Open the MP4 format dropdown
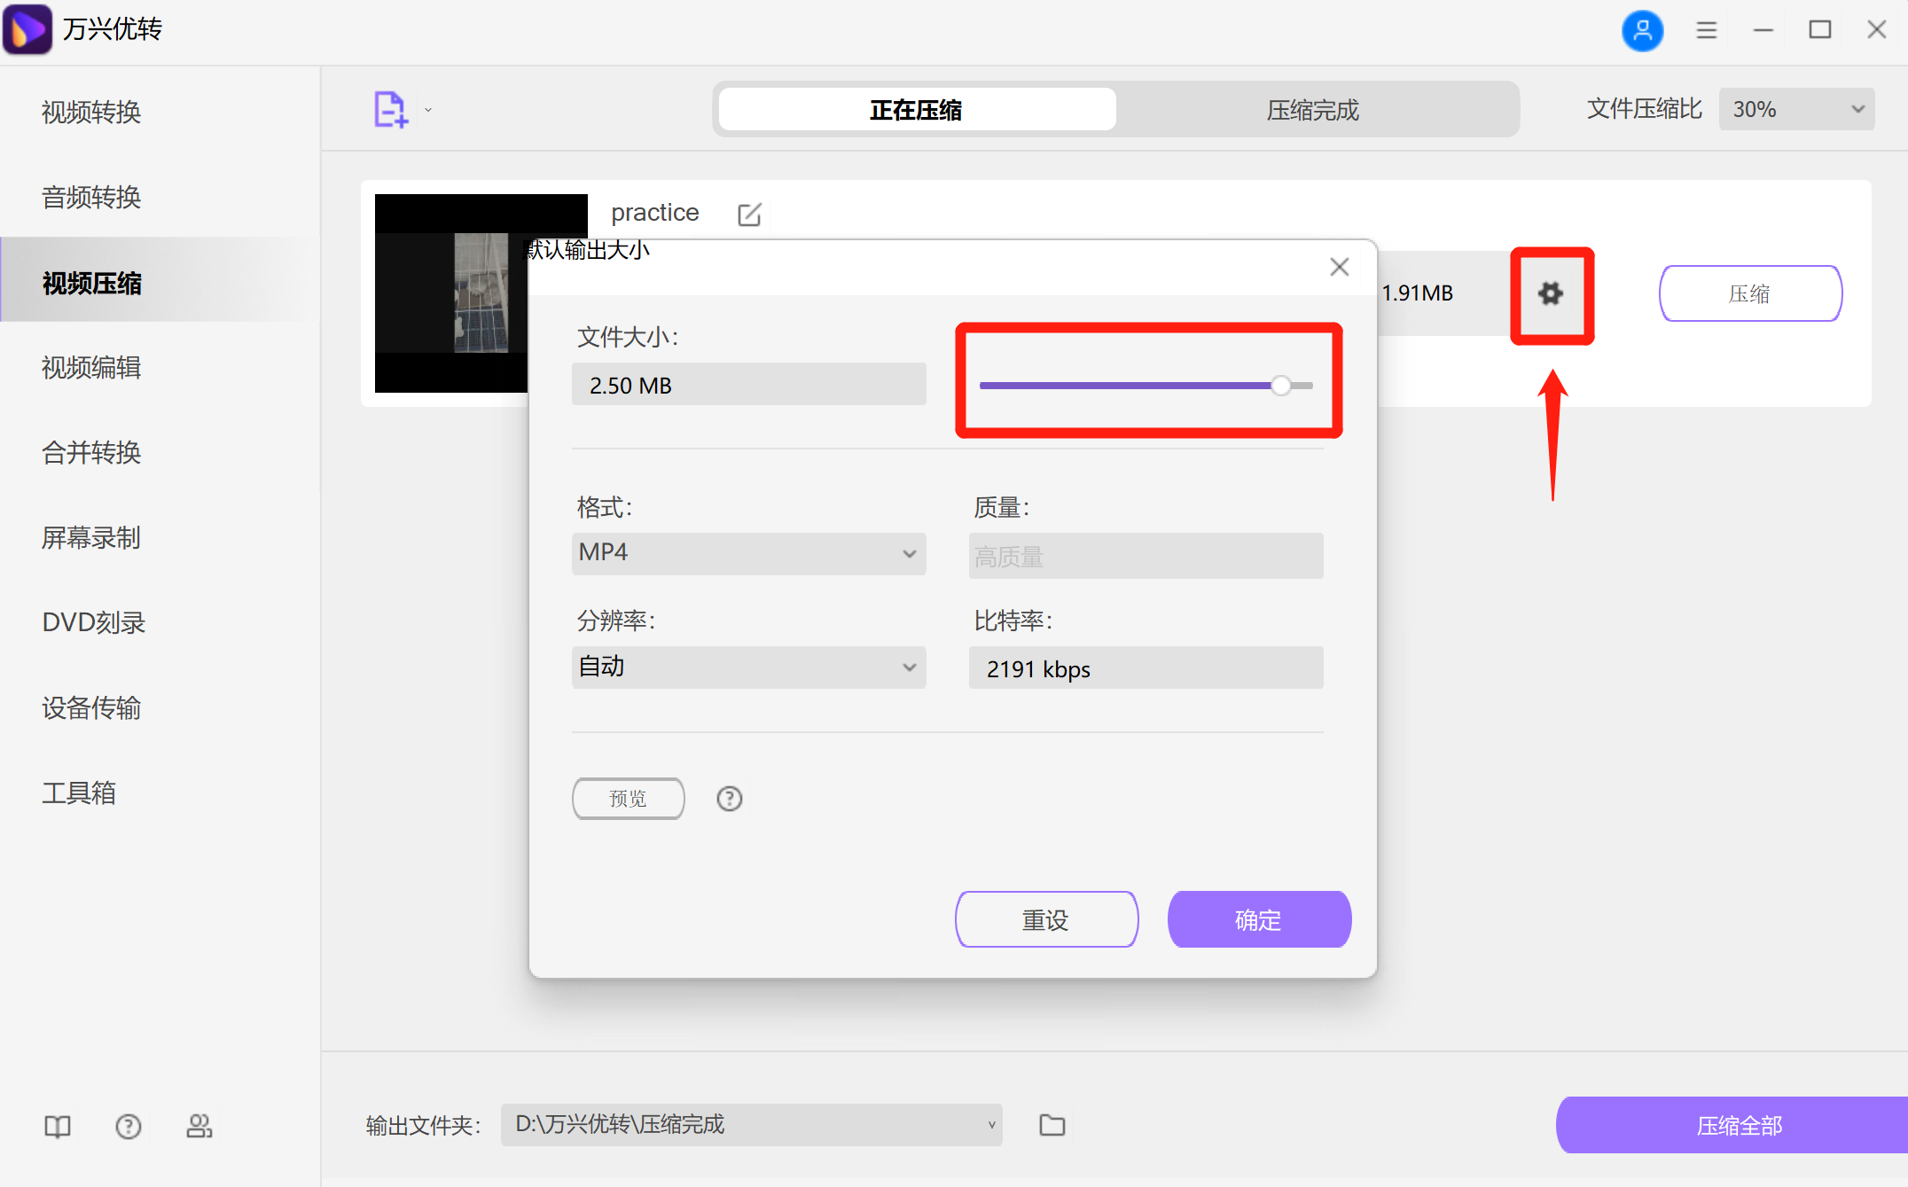This screenshot has width=1908, height=1187. 749,553
